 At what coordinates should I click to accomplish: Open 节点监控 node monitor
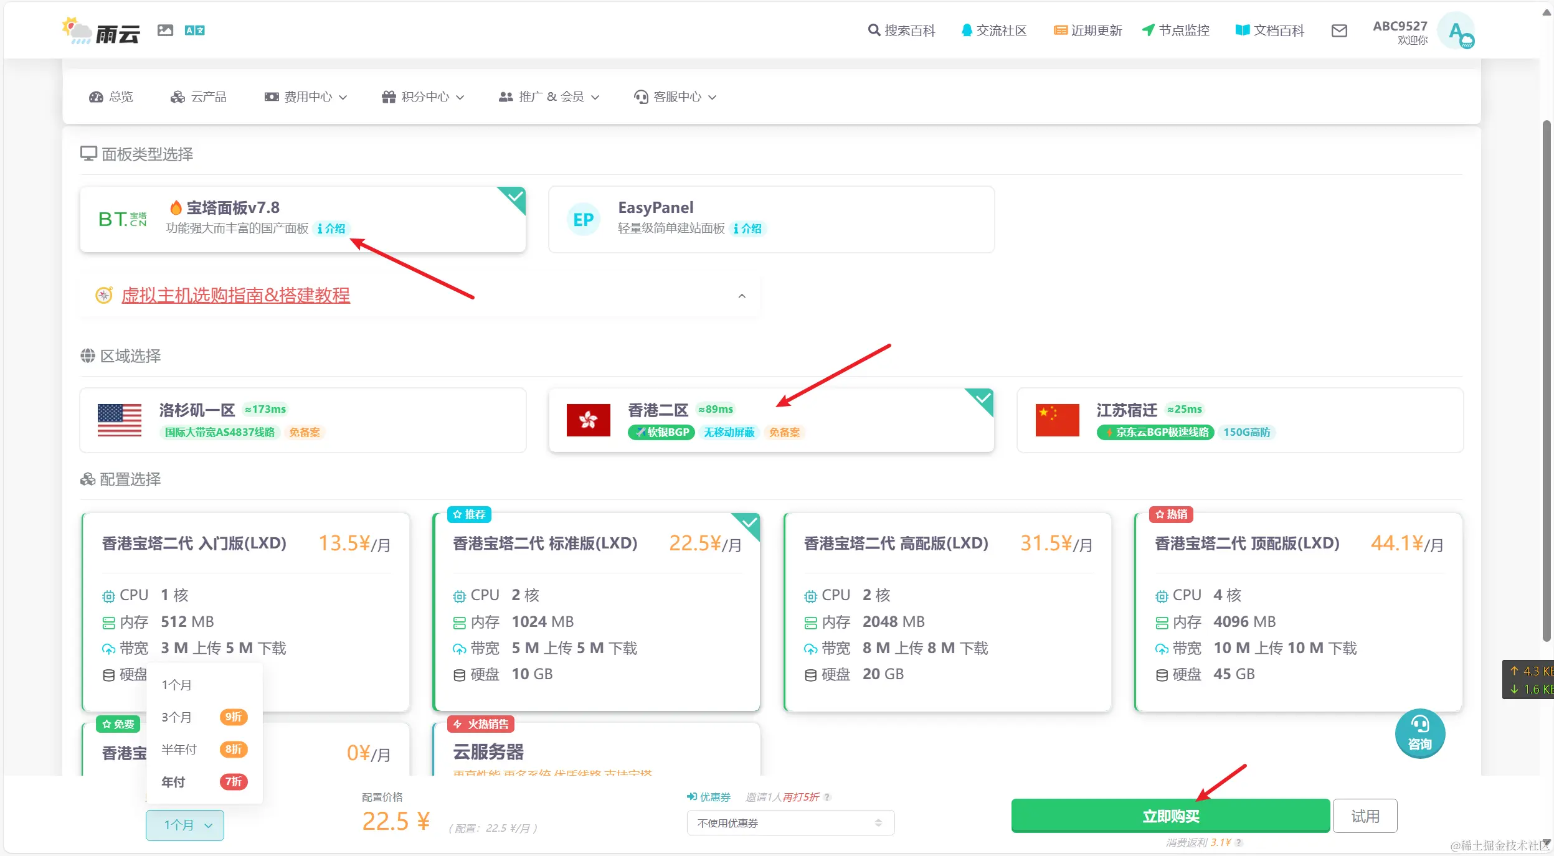1176,31
